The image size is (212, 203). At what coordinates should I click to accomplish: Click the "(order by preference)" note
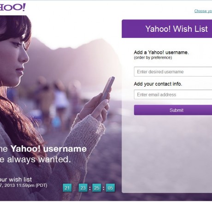coord(153,58)
